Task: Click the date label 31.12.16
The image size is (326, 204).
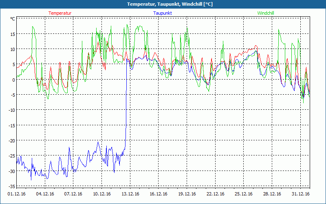Action: click(300, 194)
